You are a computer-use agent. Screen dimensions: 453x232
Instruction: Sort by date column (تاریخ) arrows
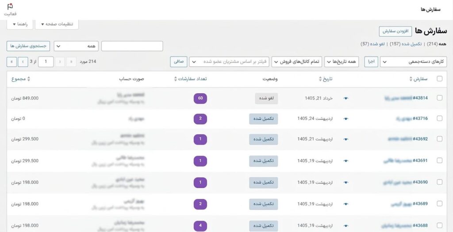click(320, 79)
